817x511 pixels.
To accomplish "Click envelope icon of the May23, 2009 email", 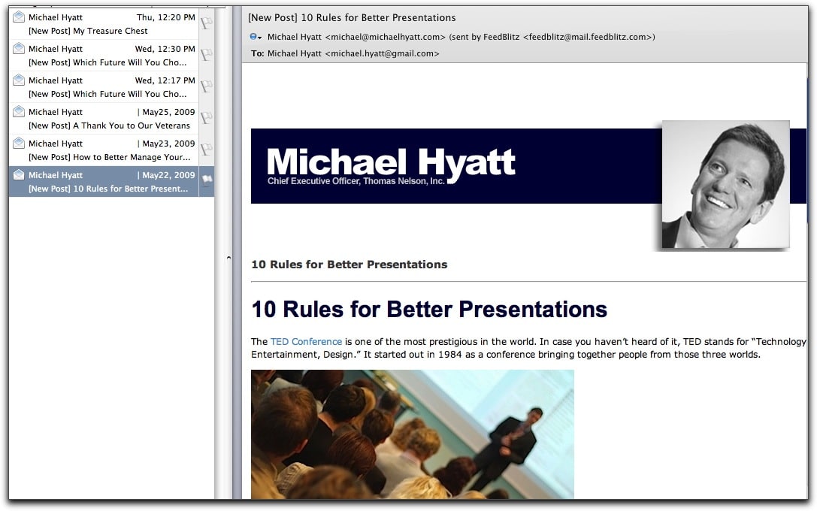I will (19, 144).
